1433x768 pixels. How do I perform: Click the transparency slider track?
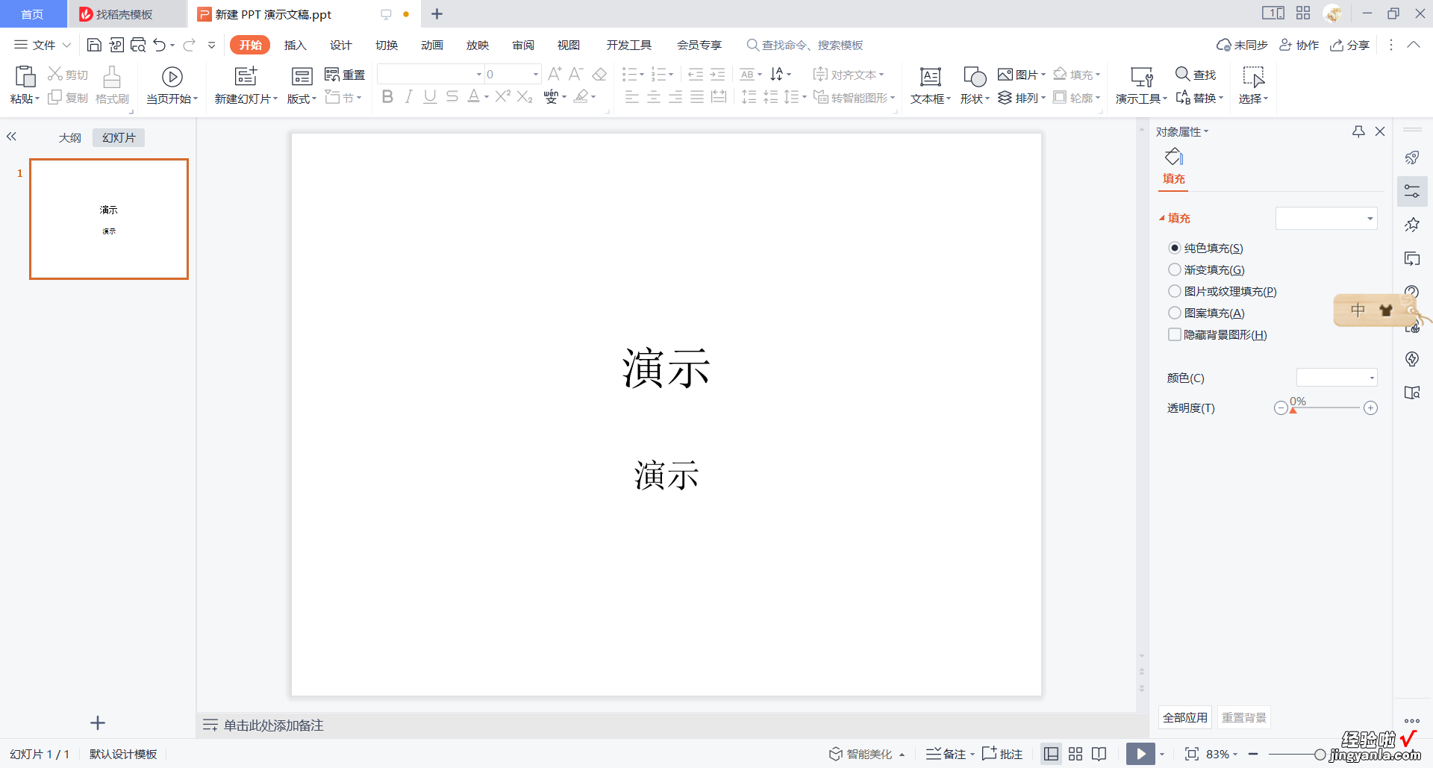pos(1326,408)
